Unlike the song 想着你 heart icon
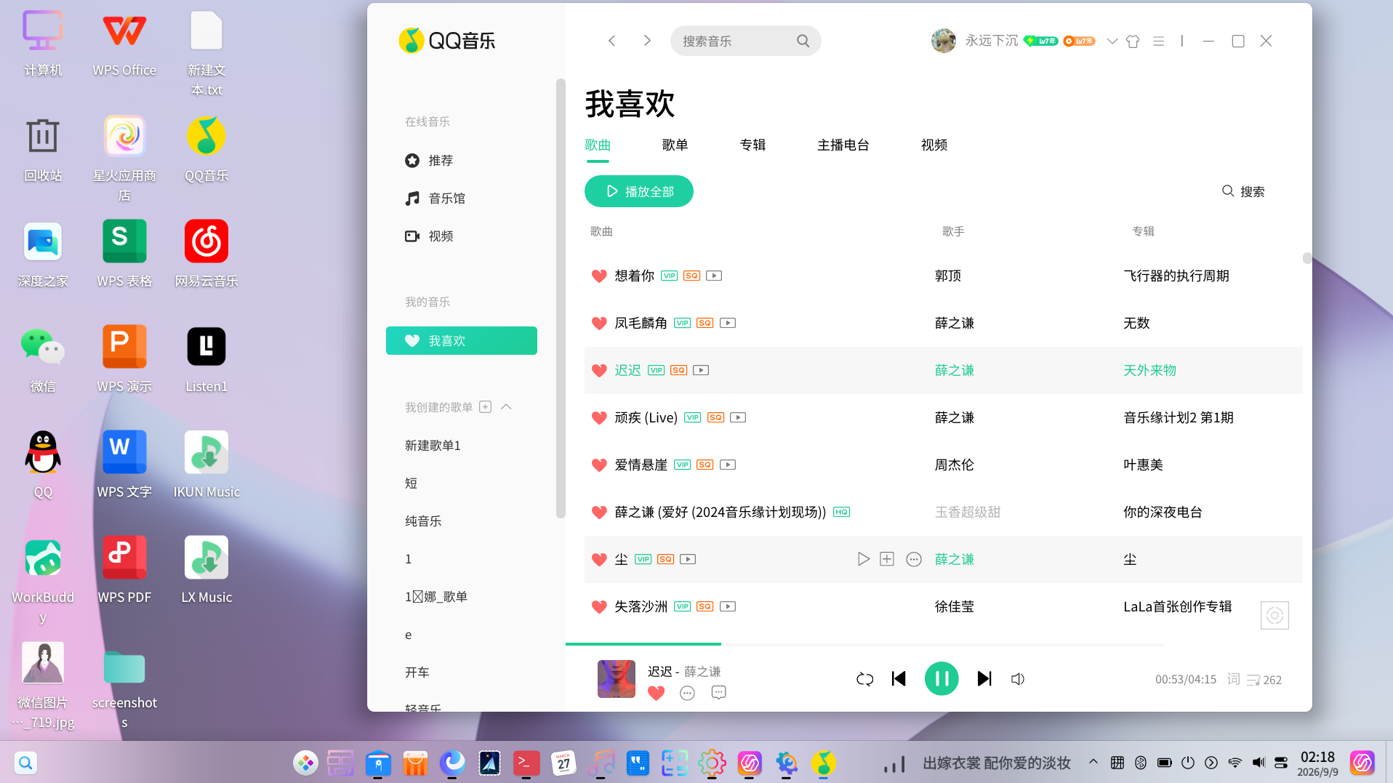This screenshot has width=1393, height=783. [x=599, y=276]
